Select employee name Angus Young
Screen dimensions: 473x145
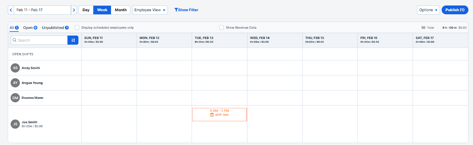coord(32,83)
